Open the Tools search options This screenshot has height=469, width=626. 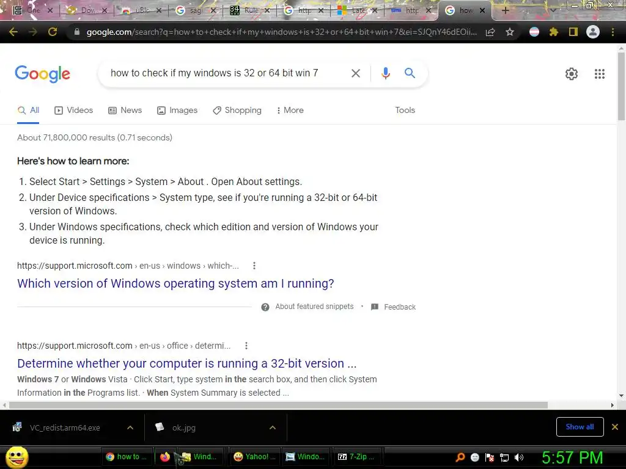tap(405, 111)
